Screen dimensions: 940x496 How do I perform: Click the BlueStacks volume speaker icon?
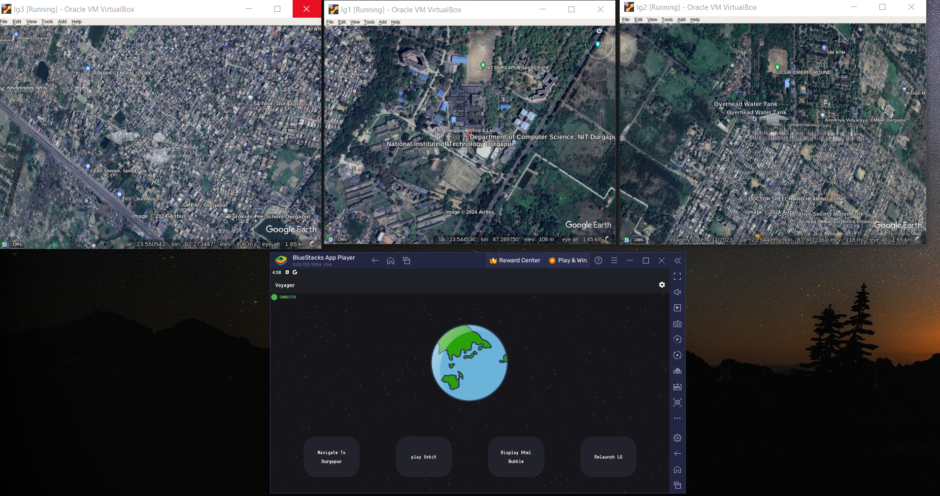tap(677, 292)
